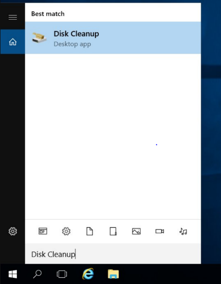Viewport: 221px width, 284px height.
Task: Filter results by Settings gear icon
Action: [x=66, y=231]
